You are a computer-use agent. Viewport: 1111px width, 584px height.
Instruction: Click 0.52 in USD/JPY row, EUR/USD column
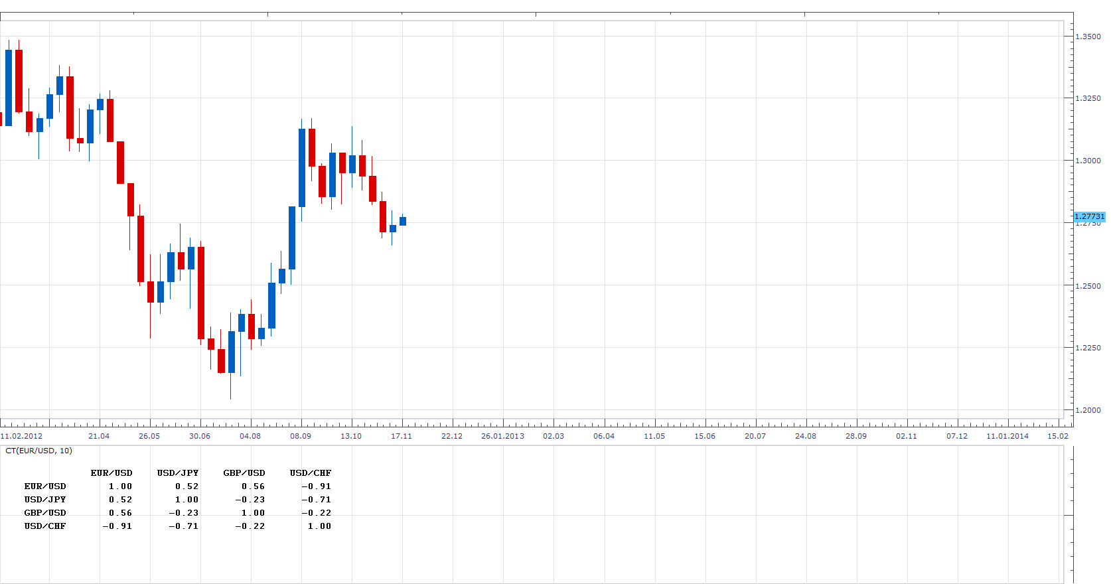pos(121,500)
